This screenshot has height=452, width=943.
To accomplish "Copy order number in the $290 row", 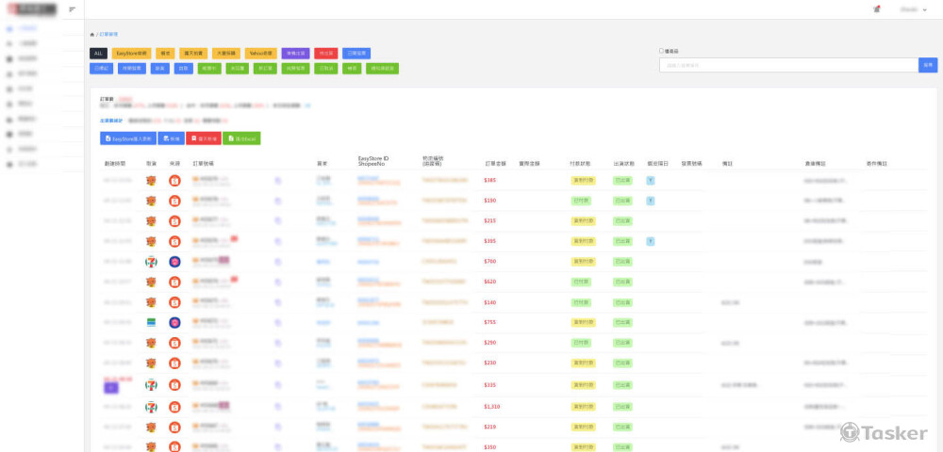I will click(278, 343).
